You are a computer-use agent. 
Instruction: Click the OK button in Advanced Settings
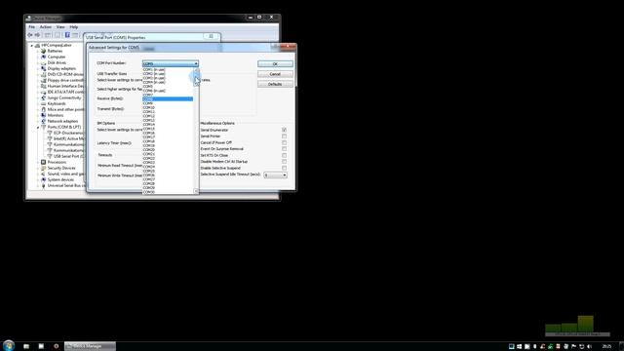pyautogui.click(x=275, y=64)
